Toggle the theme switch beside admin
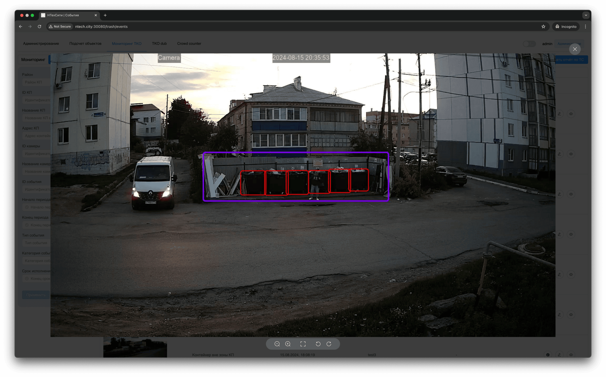Screen dimensions: 606x377 (x=529, y=44)
